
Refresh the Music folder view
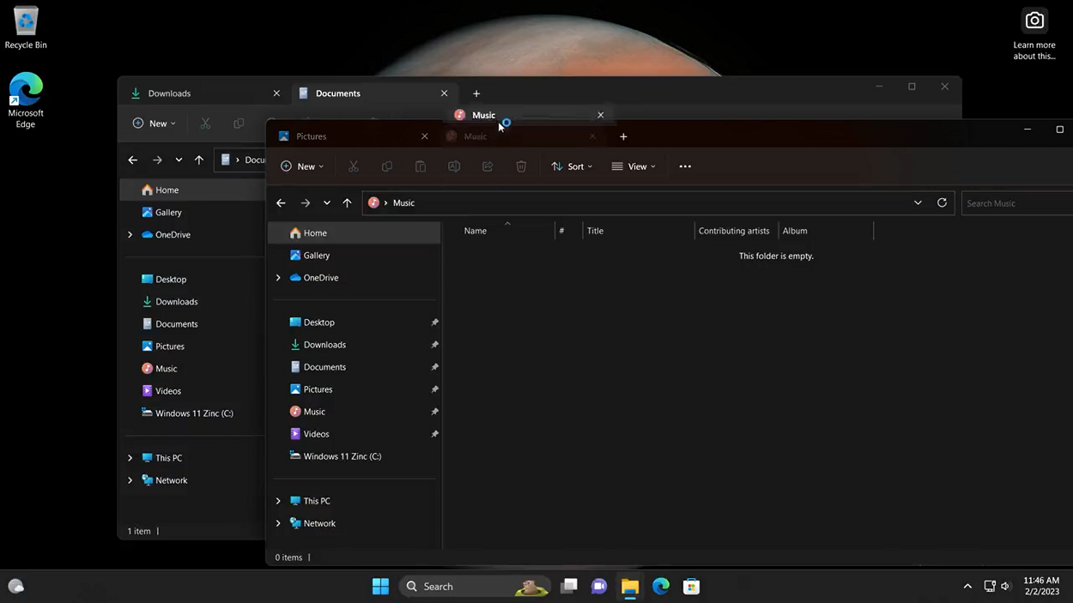pyautogui.click(x=942, y=202)
